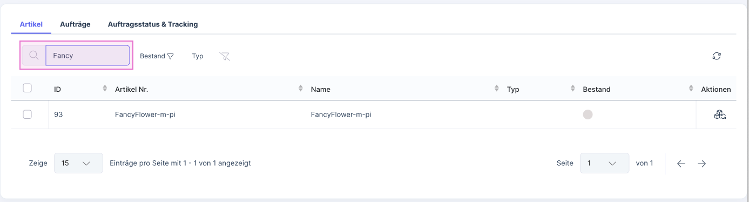Viewport: 749px width, 202px height.
Task: Open the Auftragsstatus & Tracking tab
Action: coord(153,24)
